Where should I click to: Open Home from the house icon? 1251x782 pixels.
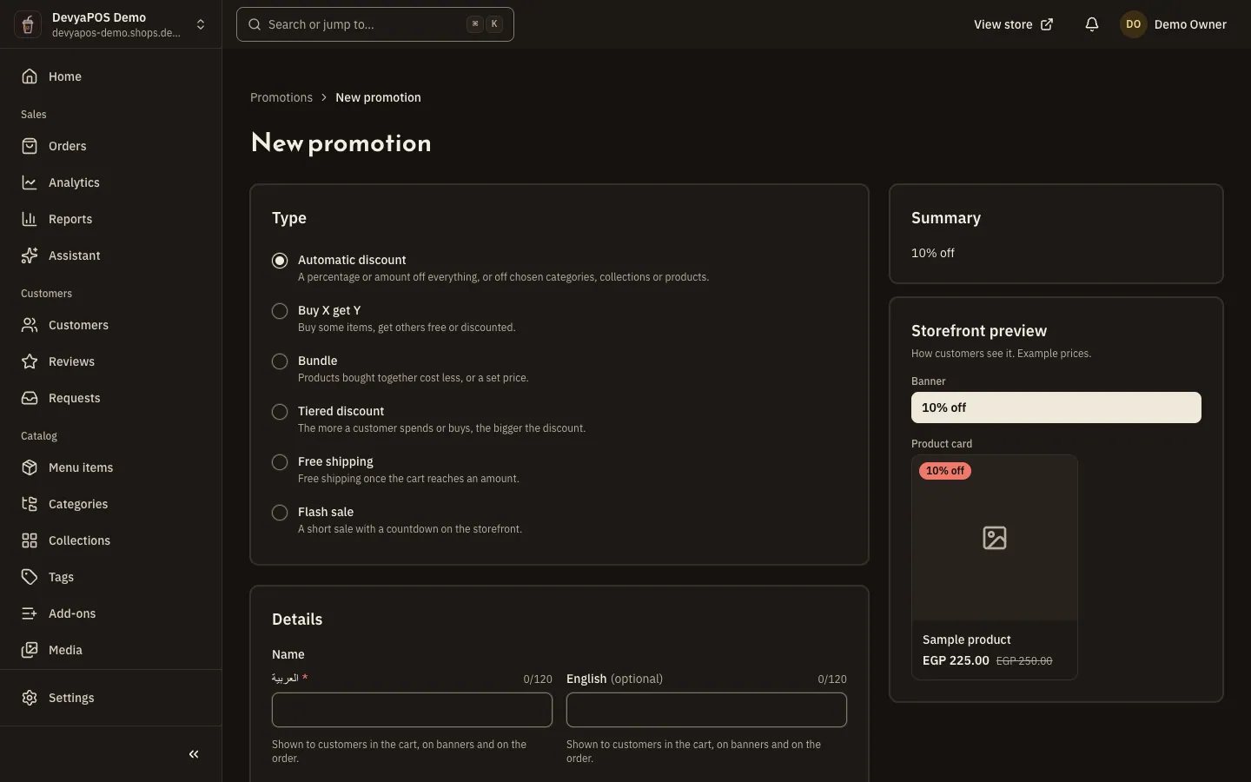click(30, 76)
